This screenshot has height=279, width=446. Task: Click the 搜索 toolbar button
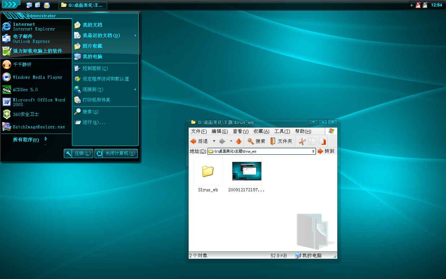(256, 141)
